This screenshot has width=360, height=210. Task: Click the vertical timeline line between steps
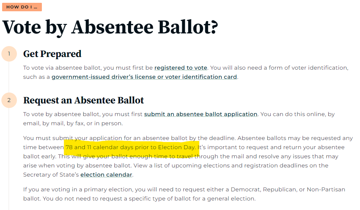click(9, 77)
